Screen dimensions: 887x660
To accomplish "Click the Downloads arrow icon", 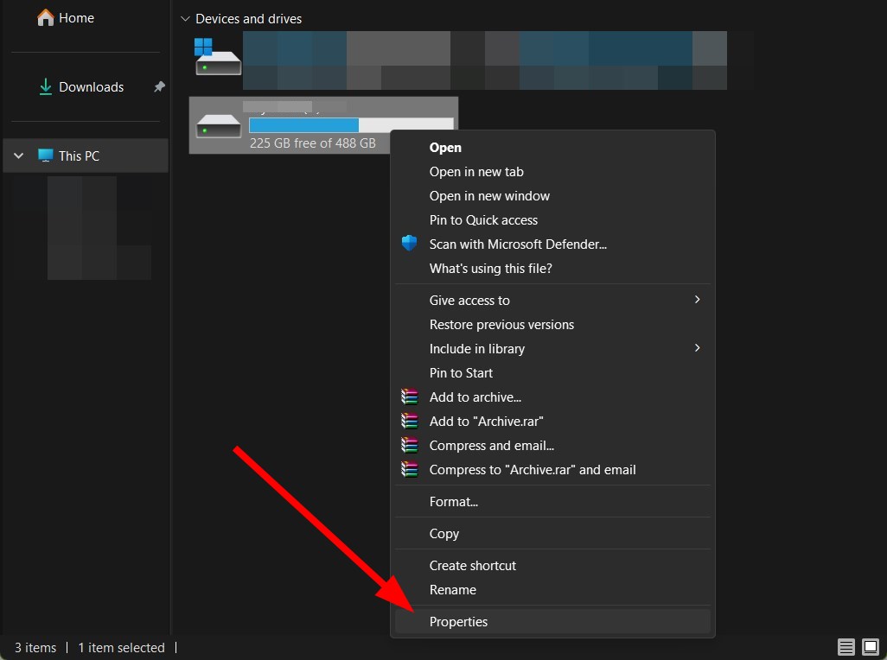I will pyautogui.click(x=45, y=87).
